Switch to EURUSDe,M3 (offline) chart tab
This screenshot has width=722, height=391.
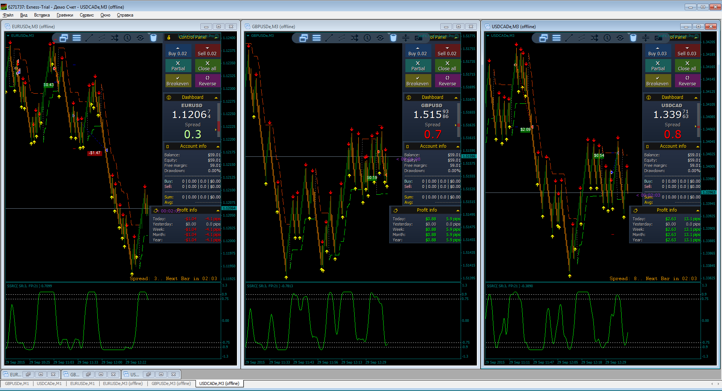[x=123, y=383]
